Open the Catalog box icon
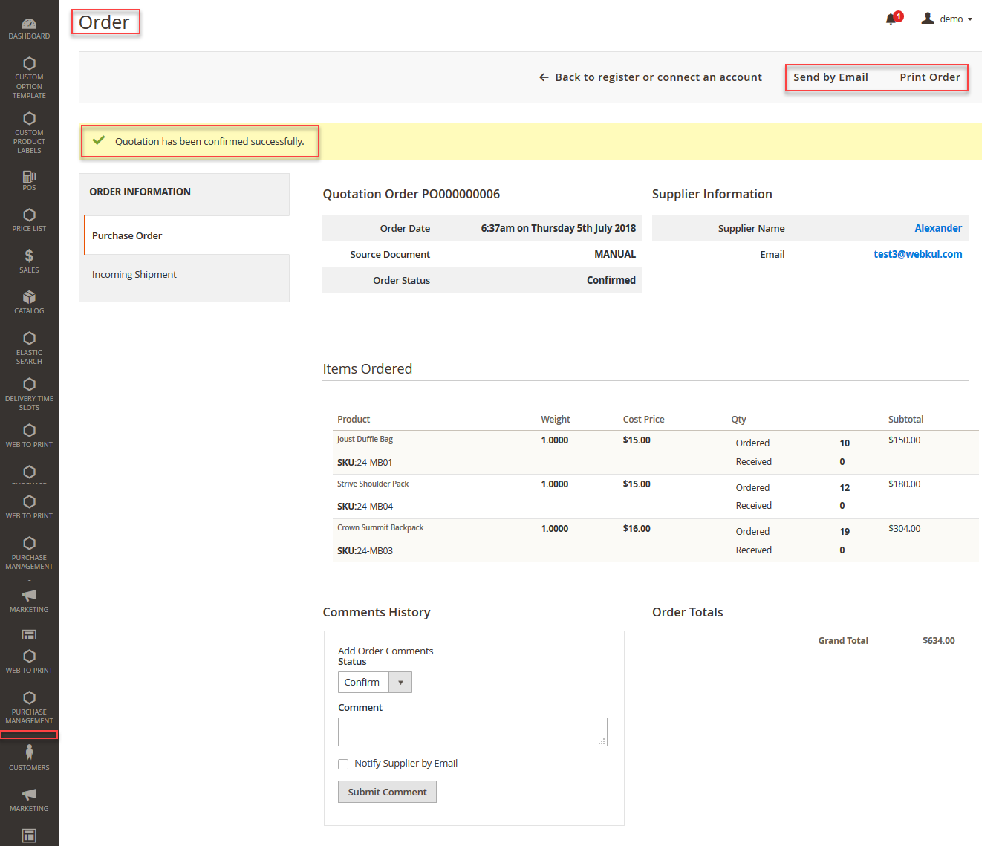The image size is (1002, 846). [x=29, y=297]
